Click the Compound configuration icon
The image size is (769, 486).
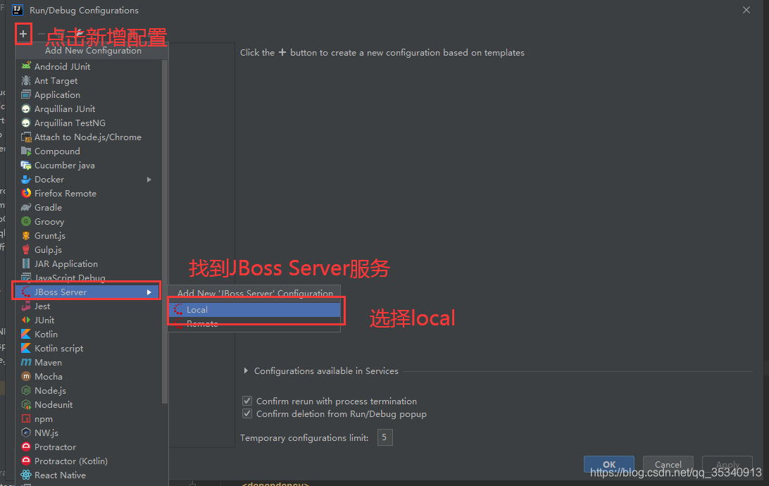tap(26, 151)
